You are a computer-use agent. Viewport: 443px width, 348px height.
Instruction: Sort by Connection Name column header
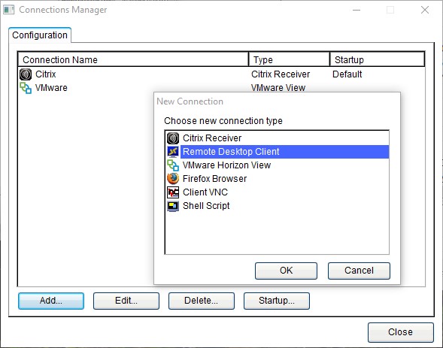click(133, 59)
